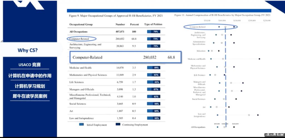Click the Continuing Employment legend swatch
Viewport: 285px width, 138px height.
(x=118, y=125)
